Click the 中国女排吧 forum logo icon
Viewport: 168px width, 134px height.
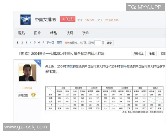(x=25, y=20)
